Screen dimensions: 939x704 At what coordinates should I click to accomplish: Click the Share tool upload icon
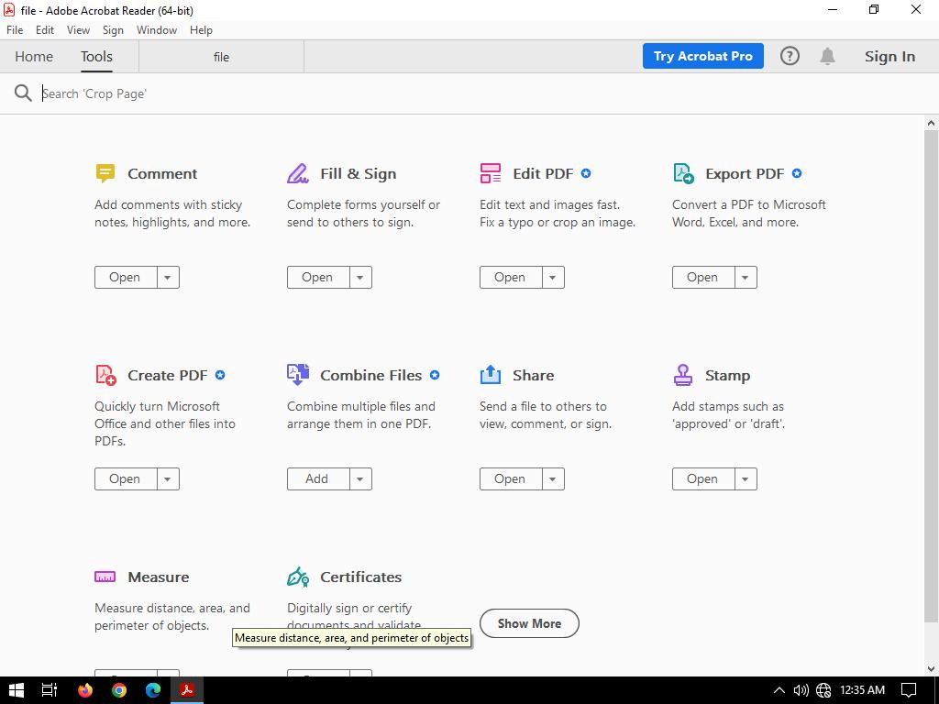(x=491, y=375)
